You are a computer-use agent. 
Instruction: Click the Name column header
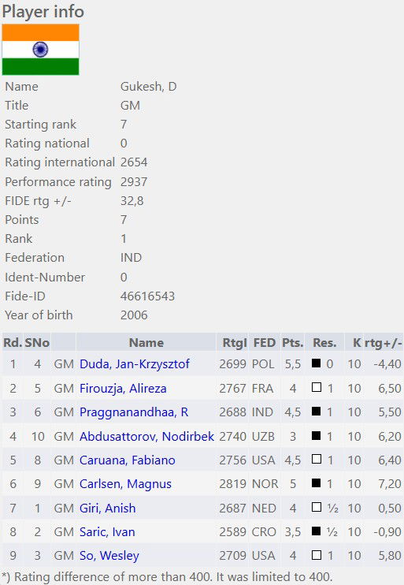(146, 342)
